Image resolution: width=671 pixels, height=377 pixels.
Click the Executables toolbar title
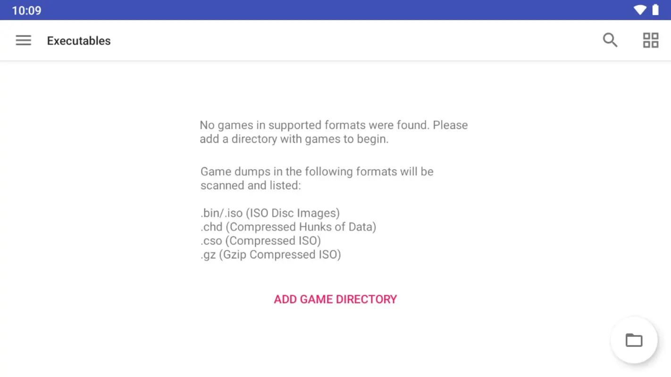click(x=79, y=41)
